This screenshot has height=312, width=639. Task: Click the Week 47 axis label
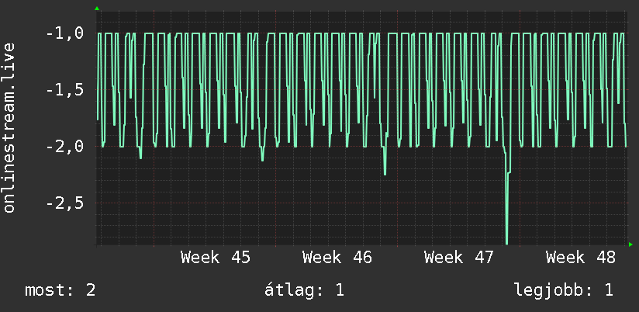pyautogui.click(x=459, y=258)
